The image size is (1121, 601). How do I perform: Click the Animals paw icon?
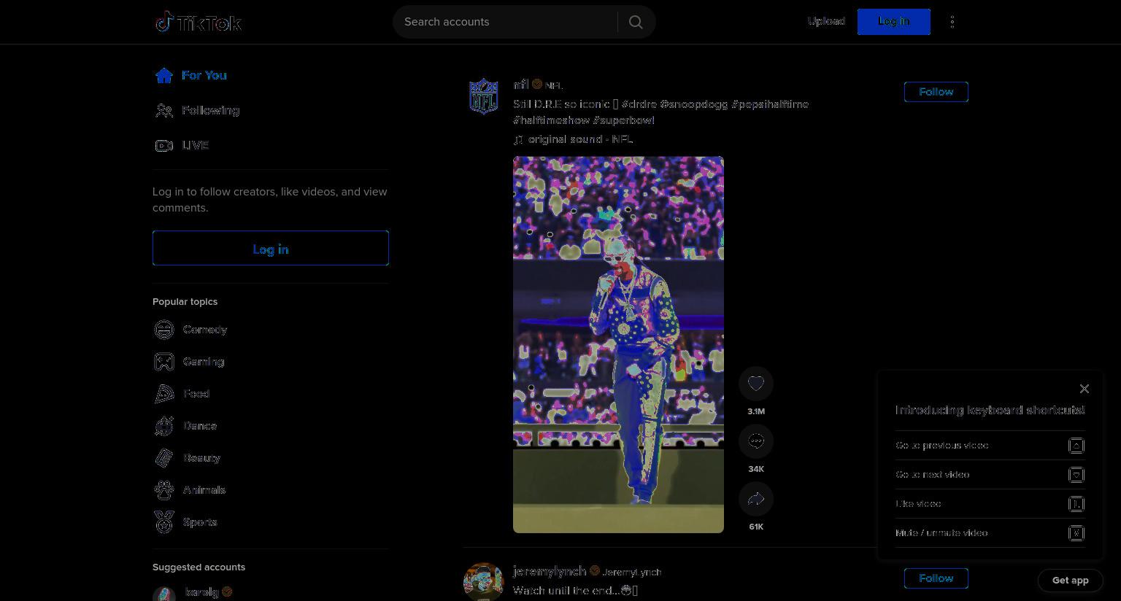point(164,490)
